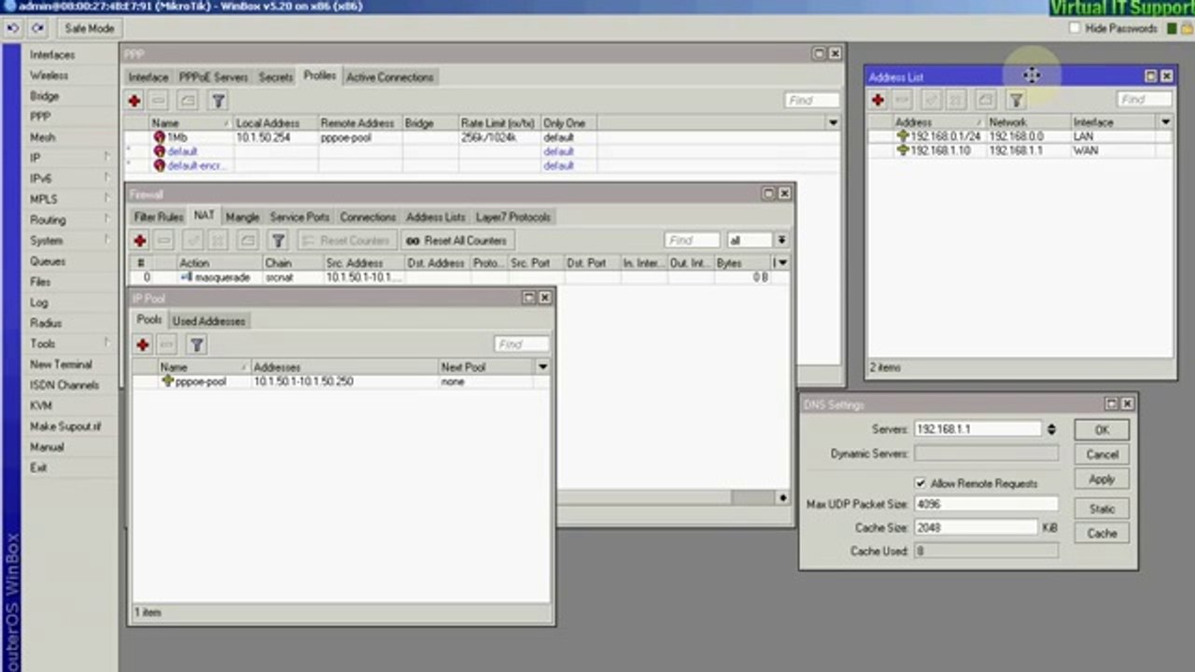Click comment icon in Address List toolbar
The height and width of the screenshot is (672, 1195).
[986, 100]
